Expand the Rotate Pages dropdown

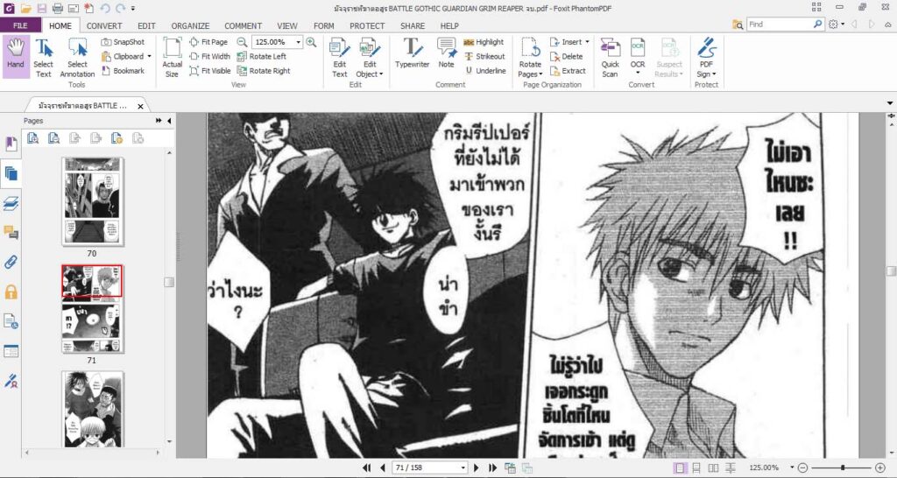click(x=540, y=74)
